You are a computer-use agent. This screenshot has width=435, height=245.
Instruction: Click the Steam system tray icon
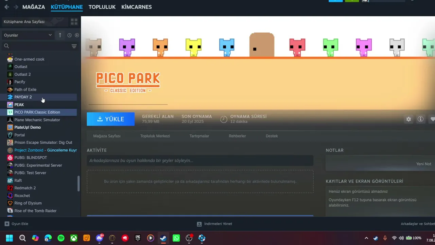tap(376, 238)
